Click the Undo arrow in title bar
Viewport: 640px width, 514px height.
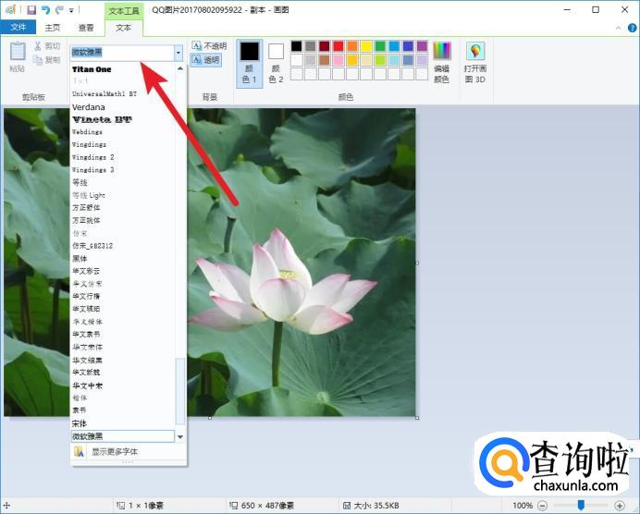pos(45,9)
